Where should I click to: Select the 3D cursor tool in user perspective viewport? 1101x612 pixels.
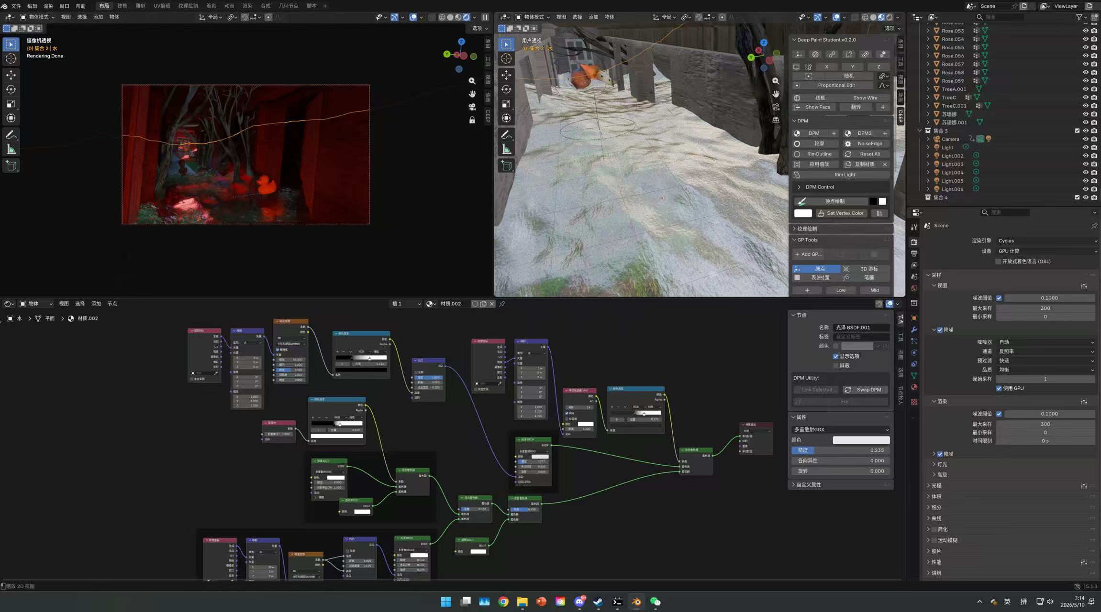tap(506, 59)
